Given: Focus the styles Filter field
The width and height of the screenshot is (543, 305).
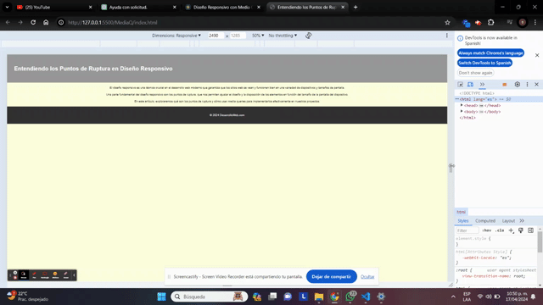Looking at the screenshot, I should click(x=467, y=230).
